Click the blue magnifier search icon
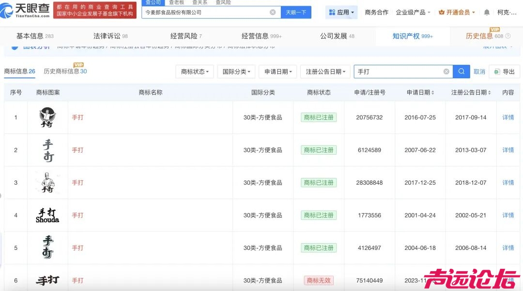Viewport: 523px width, 291px height. (461, 72)
